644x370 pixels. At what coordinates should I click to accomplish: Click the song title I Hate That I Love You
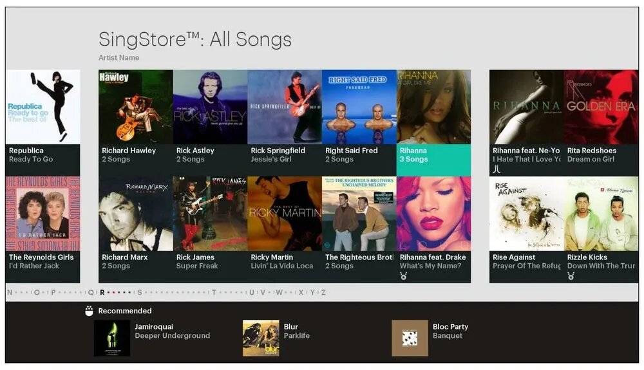[527, 159]
